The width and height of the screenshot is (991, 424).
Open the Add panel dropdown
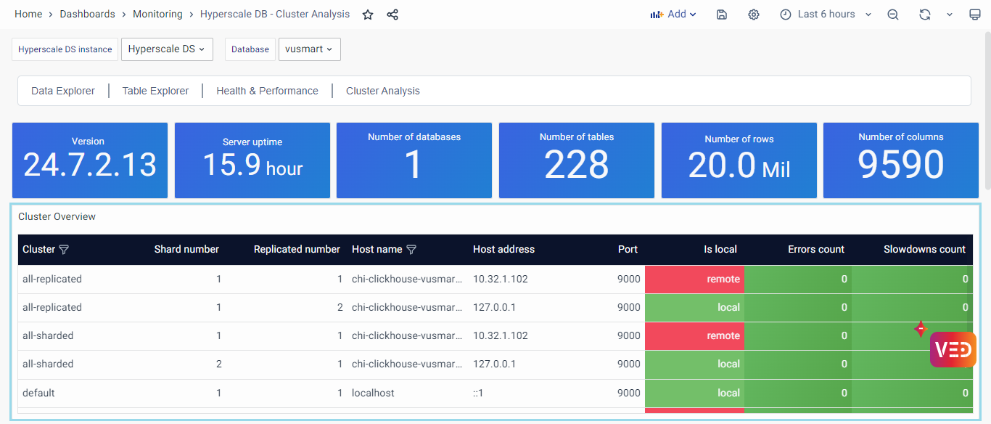(673, 15)
